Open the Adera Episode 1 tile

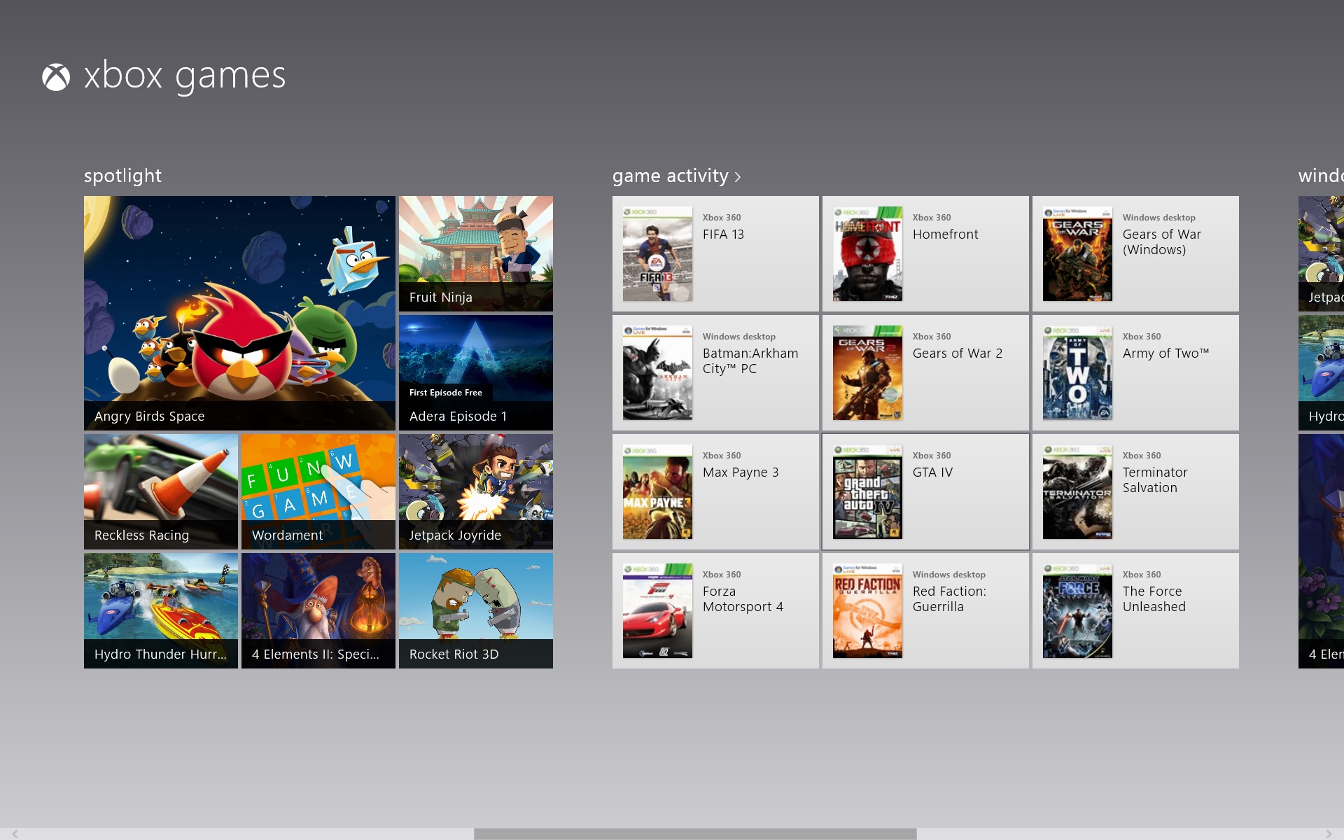(x=476, y=372)
